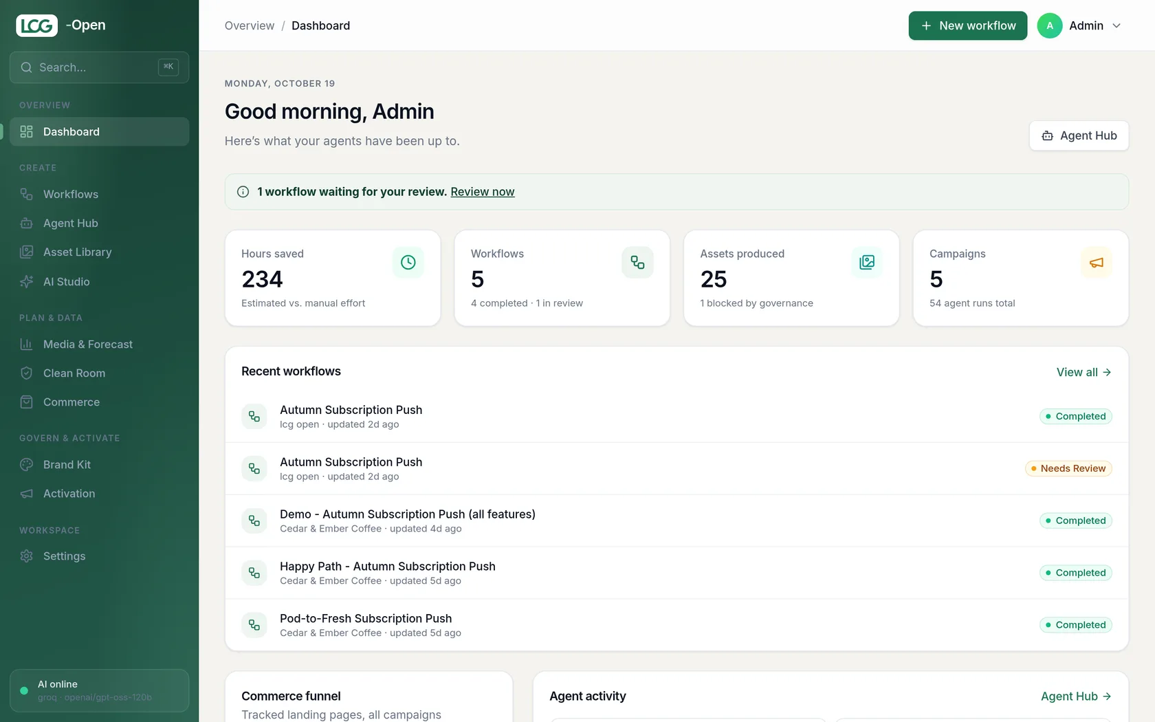Open Demo - Autumn Subscription Push (all features)
Screen dimensions: 1155x722
676,521
